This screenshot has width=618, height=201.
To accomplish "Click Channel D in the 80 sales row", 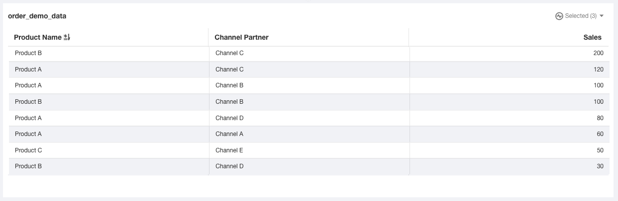I will point(229,118).
